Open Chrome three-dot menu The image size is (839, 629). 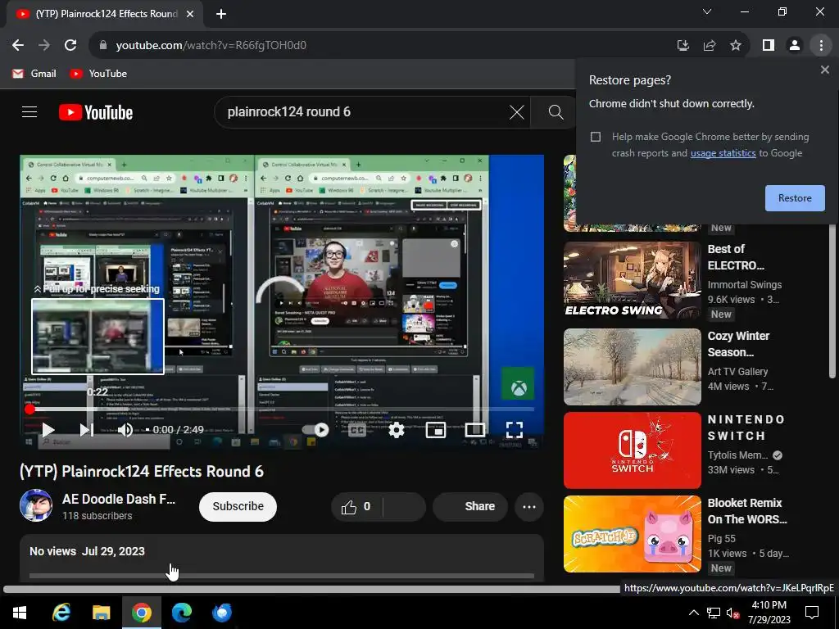coord(821,46)
